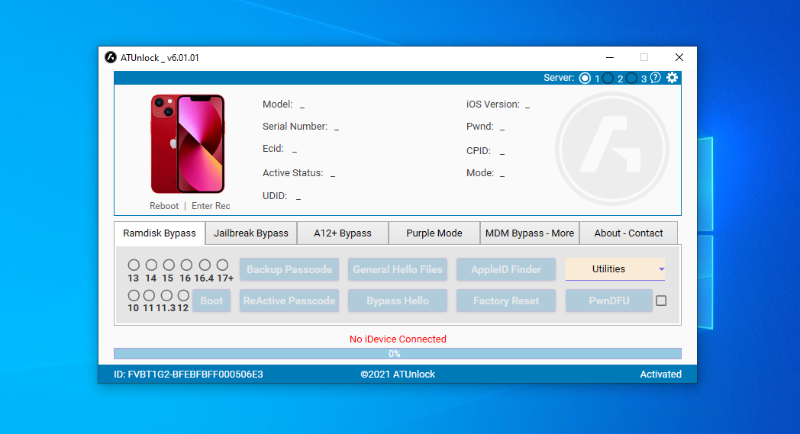Open settings with the gear icon
The image size is (800, 434).
point(672,78)
